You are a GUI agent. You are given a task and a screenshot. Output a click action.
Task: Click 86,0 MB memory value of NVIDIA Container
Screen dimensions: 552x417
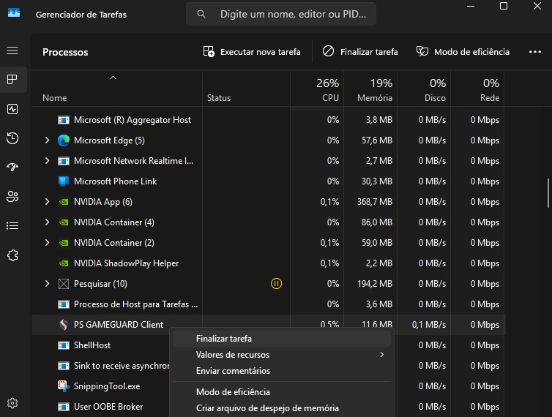[x=377, y=222]
